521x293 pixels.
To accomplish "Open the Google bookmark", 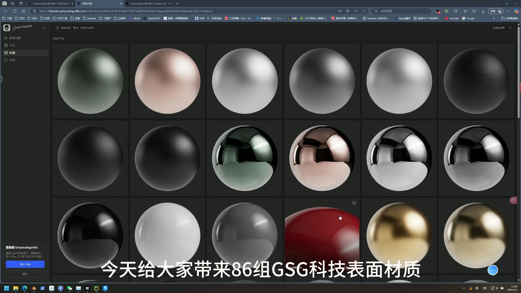I will (468, 18).
